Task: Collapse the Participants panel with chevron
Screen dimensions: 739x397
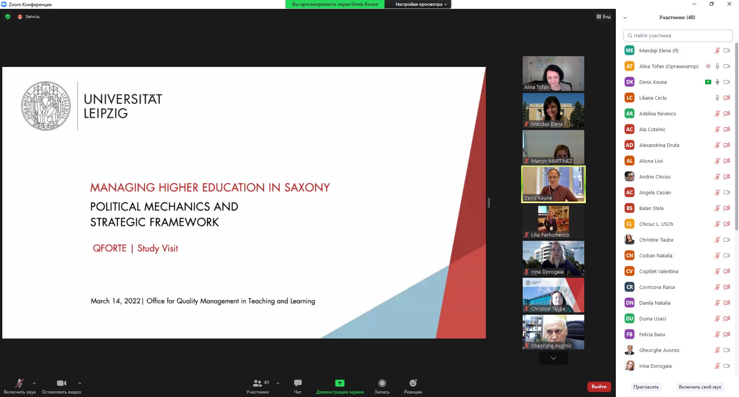Action: click(x=625, y=18)
